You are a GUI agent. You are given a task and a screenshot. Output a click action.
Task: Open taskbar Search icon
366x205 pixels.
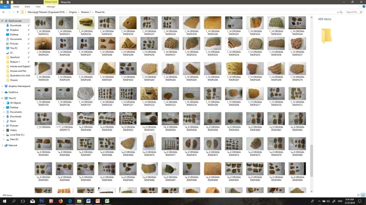click(14, 201)
